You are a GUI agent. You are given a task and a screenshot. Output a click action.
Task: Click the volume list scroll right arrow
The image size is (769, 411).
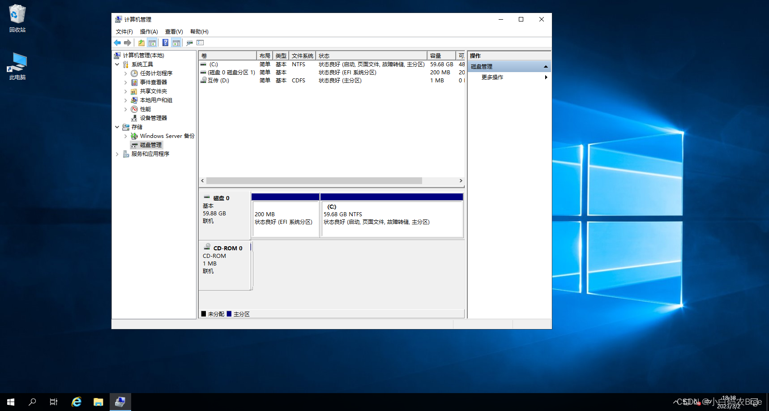pos(461,181)
